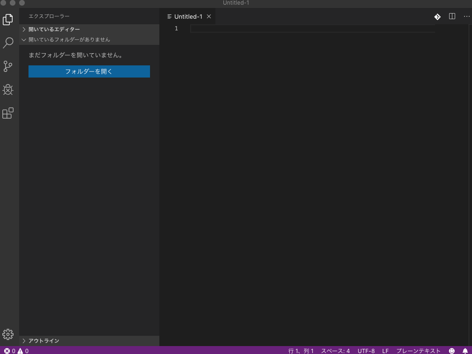Viewport: 472px width, 354px height.
Task: Select the Untitled-1 editor tab
Action: [189, 16]
